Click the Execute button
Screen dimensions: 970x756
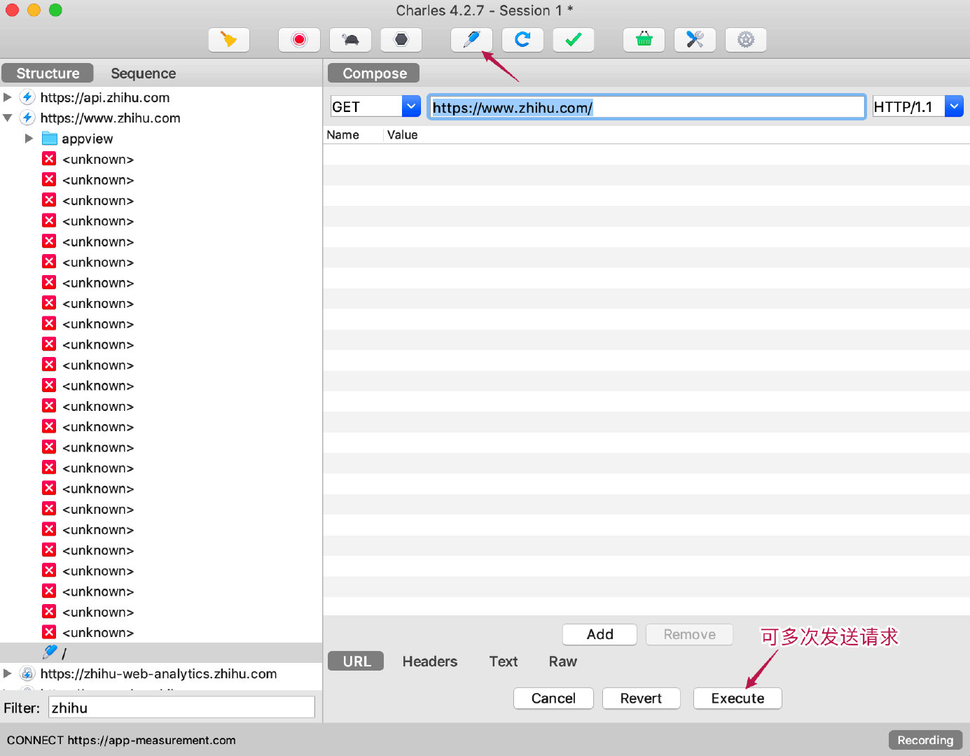[x=737, y=698]
